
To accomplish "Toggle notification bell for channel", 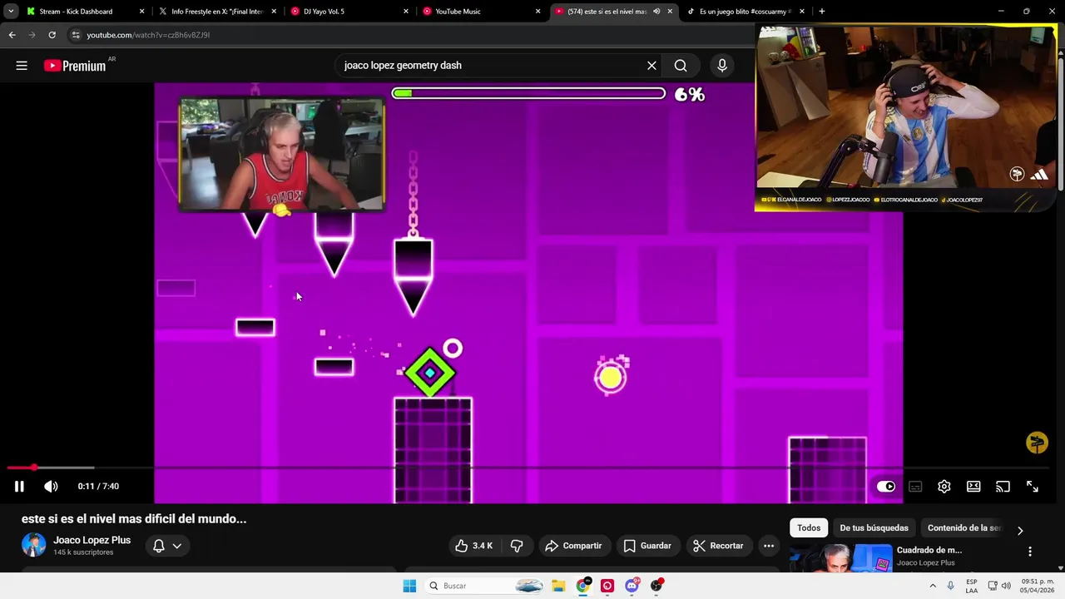I will pos(159,546).
